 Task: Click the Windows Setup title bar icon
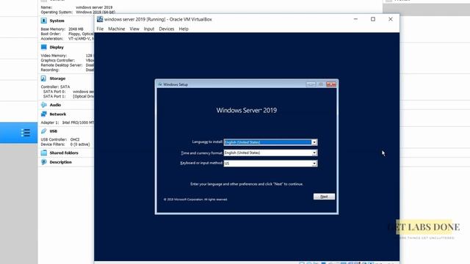(160, 84)
